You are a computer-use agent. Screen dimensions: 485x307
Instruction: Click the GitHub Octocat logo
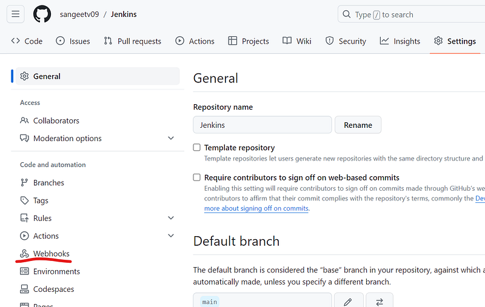(42, 14)
